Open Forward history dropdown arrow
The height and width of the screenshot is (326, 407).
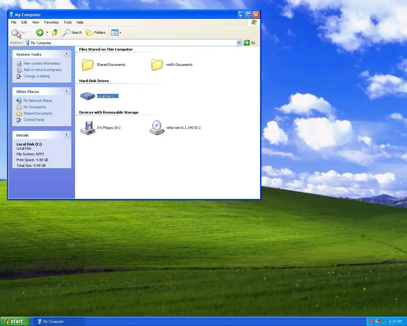click(x=47, y=32)
